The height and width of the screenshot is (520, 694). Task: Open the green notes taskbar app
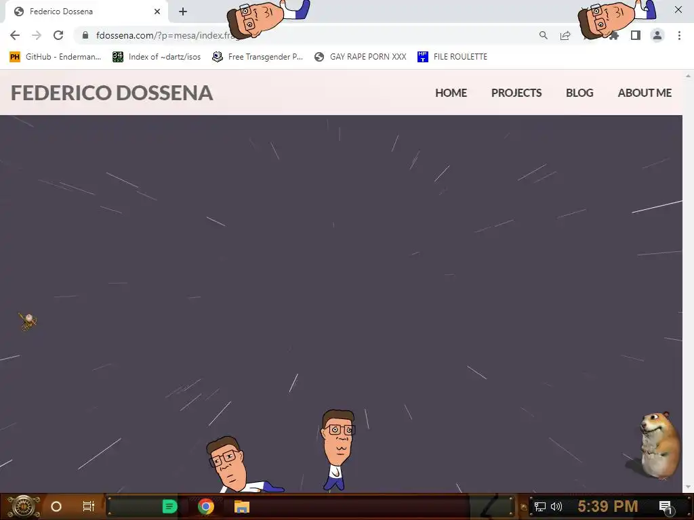(169, 506)
